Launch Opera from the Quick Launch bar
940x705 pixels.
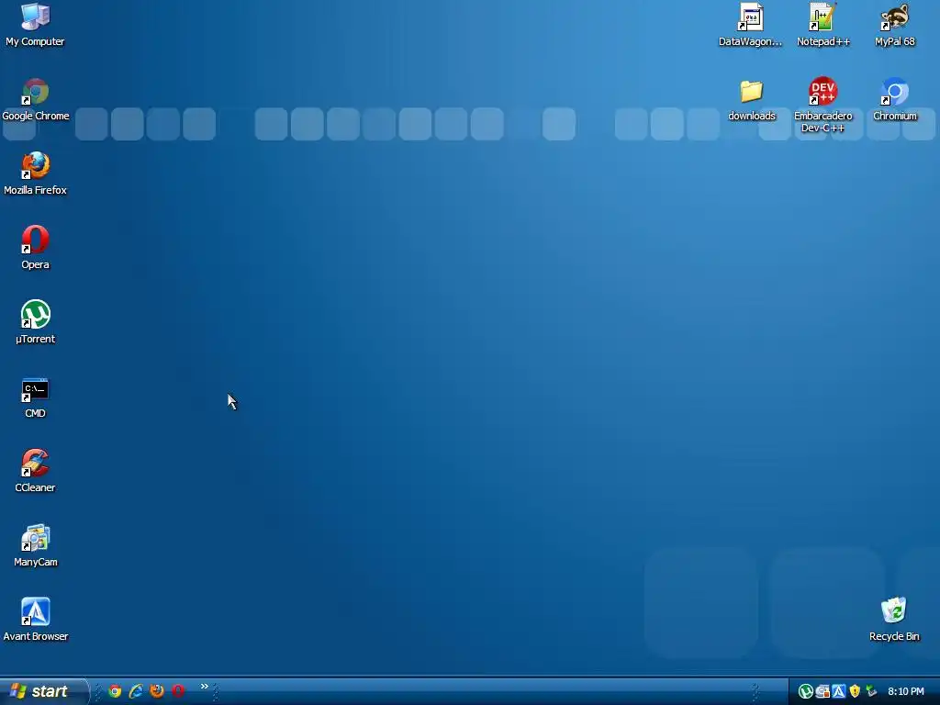178,691
